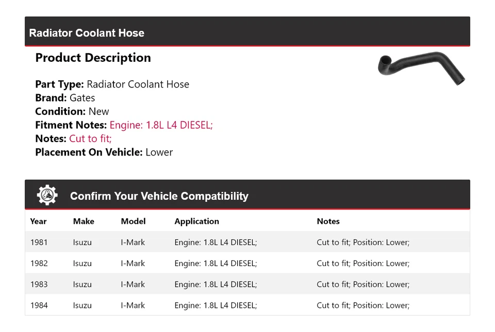This screenshot has width=495, height=332.
Task: Click the red 'Cut to fit;' note text
Action: pos(90,138)
